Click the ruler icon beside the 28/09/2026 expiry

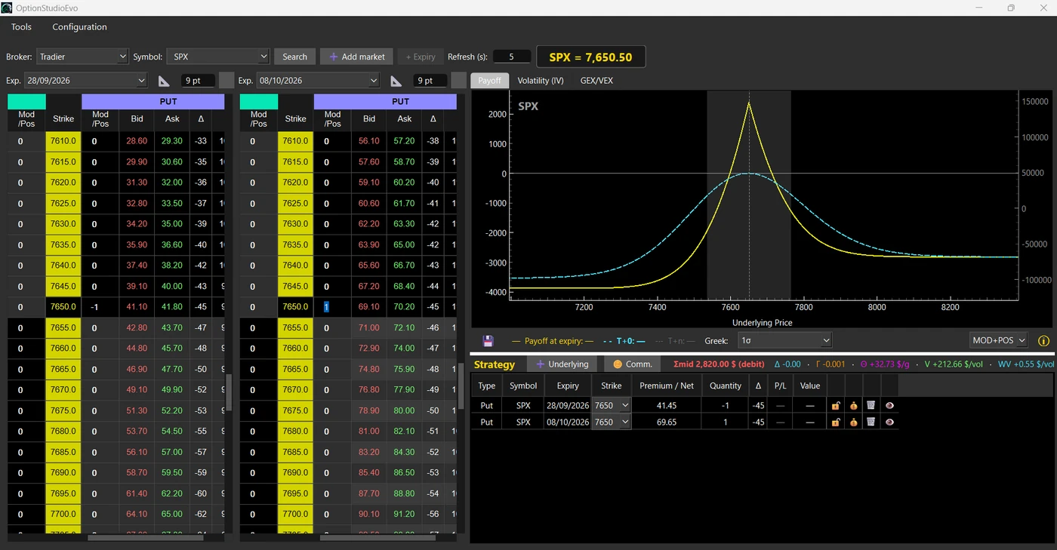(x=165, y=81)
